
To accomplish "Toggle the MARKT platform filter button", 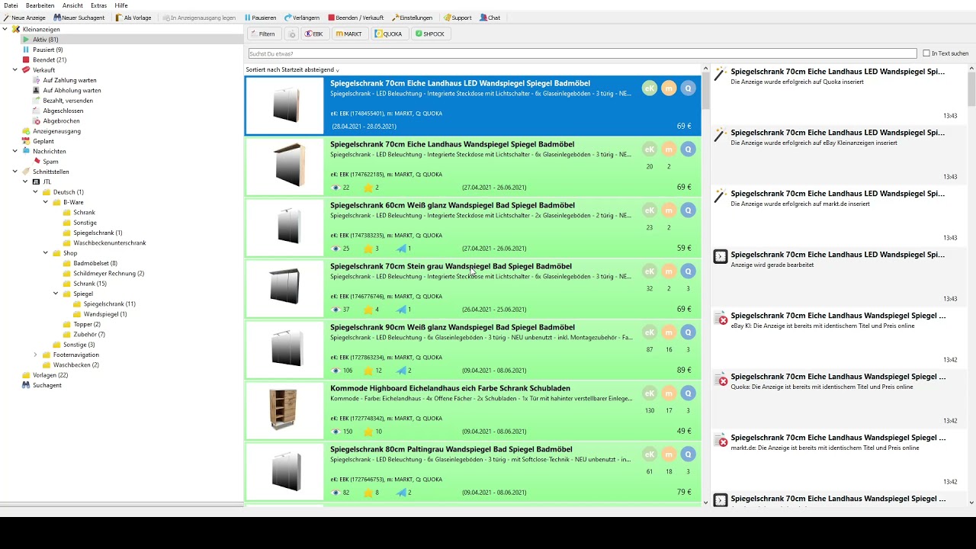I will pos(349,34).
